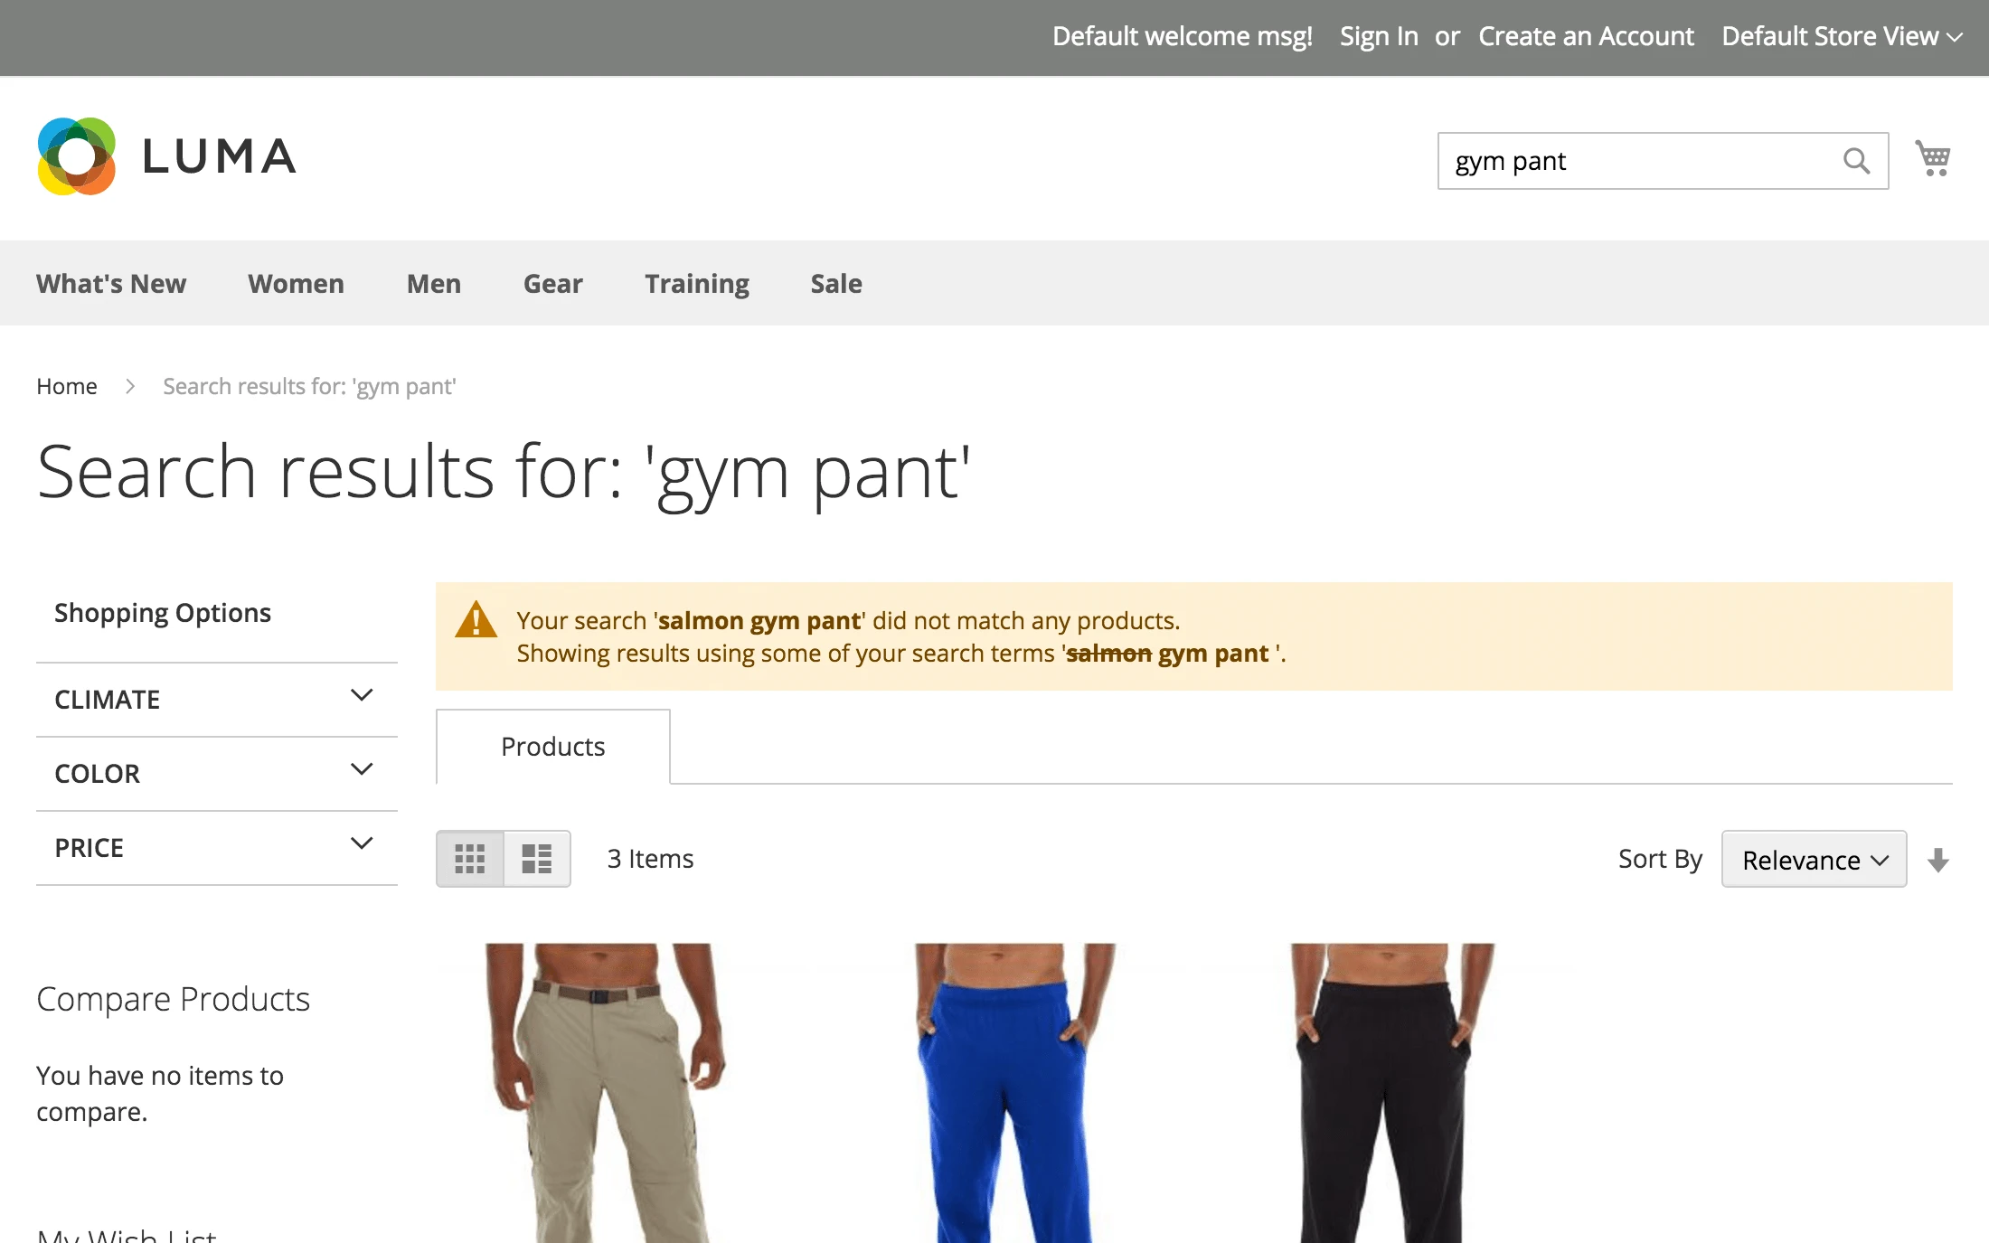
Task: Click the search box containing 'gym pant'
Action: tap(1636, 161)
